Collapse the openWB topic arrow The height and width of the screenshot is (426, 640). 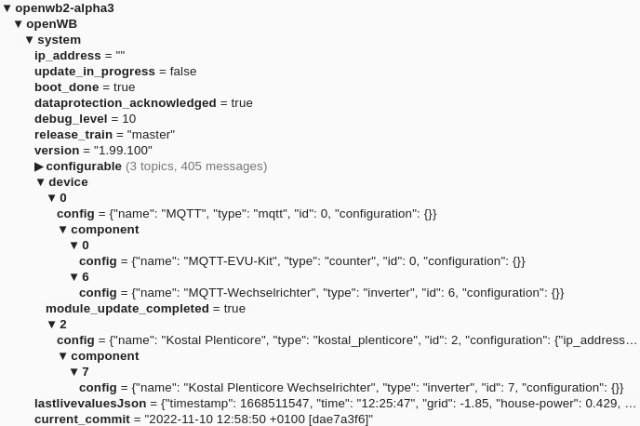pyautogui.click(x=19, y=24)
